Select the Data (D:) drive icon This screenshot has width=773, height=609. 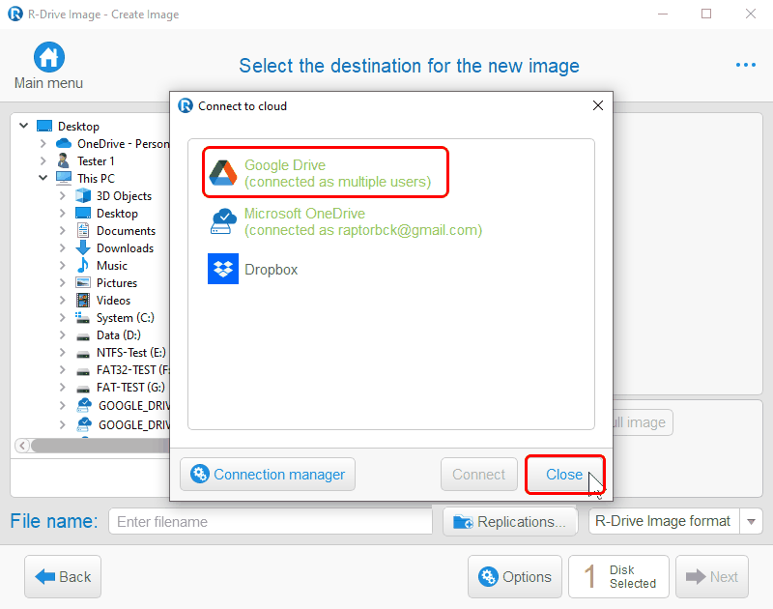tap(83, 336)
